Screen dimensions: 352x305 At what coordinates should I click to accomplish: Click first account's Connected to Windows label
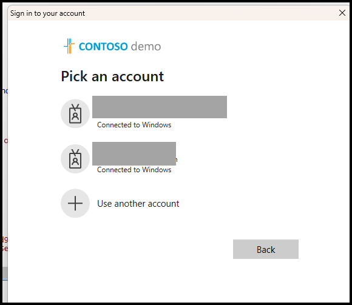[x=134, y=125]
